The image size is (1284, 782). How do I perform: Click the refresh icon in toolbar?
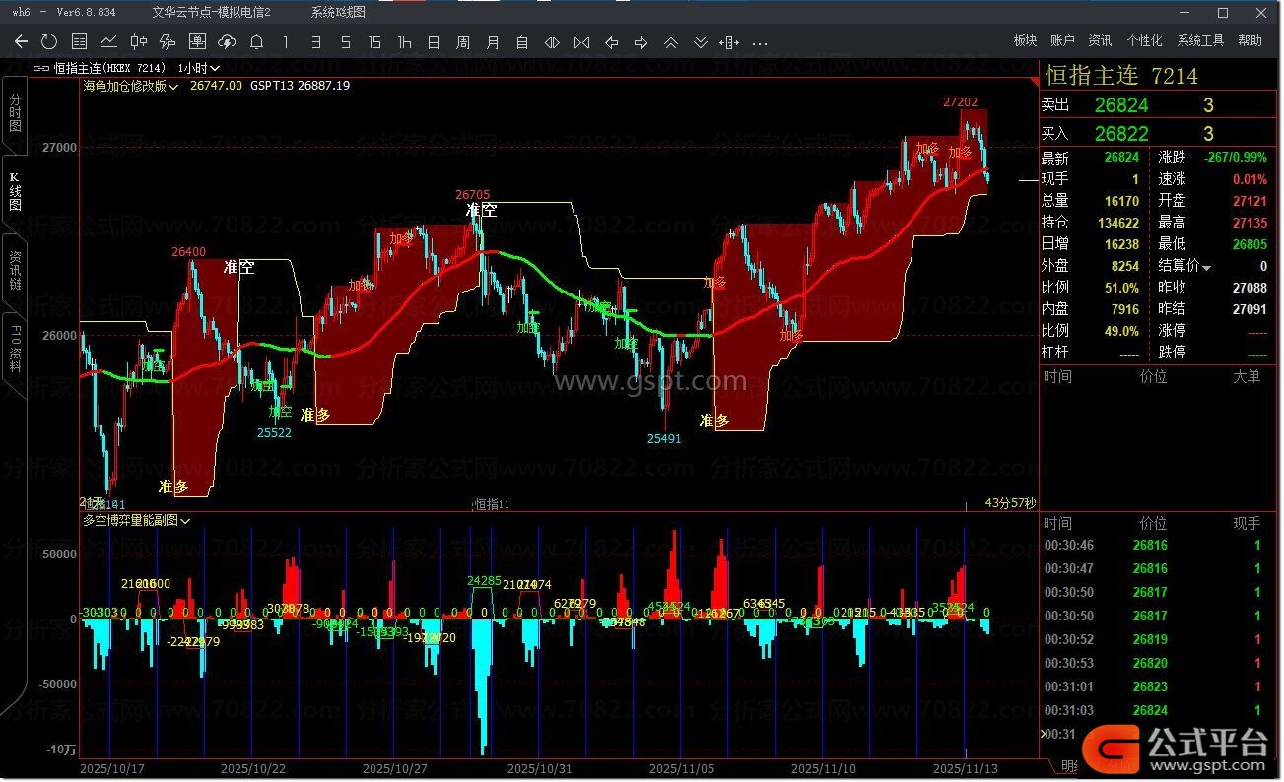pyautogui.click(x=49, y=42)
